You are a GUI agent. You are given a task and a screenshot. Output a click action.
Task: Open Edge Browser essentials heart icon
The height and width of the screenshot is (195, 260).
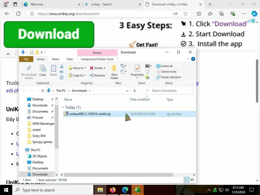(233, 14)
